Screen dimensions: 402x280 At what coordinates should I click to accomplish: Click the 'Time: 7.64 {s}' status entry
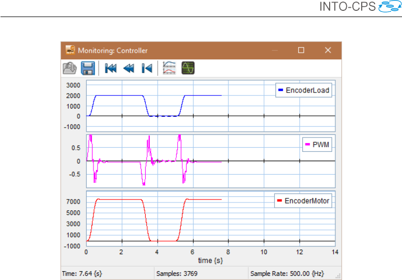coord(82,274)
